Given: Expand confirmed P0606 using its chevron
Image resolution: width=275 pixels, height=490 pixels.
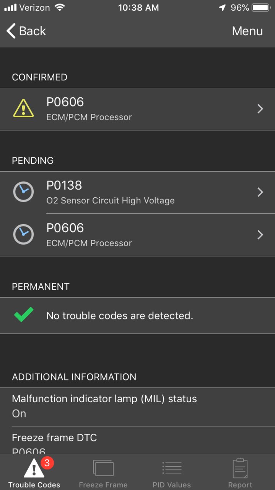Looking at the screenshot, I should tap(260, 109).
